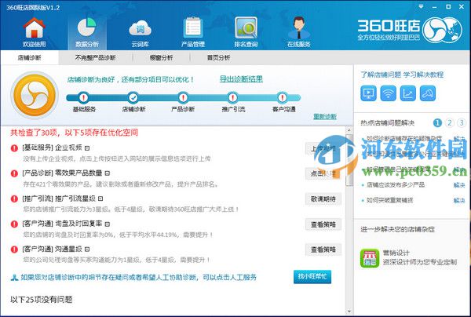Collapse the 零效果产品数量 item details
The width and height of the screenshot is (471, 317).
click(108, 173)
